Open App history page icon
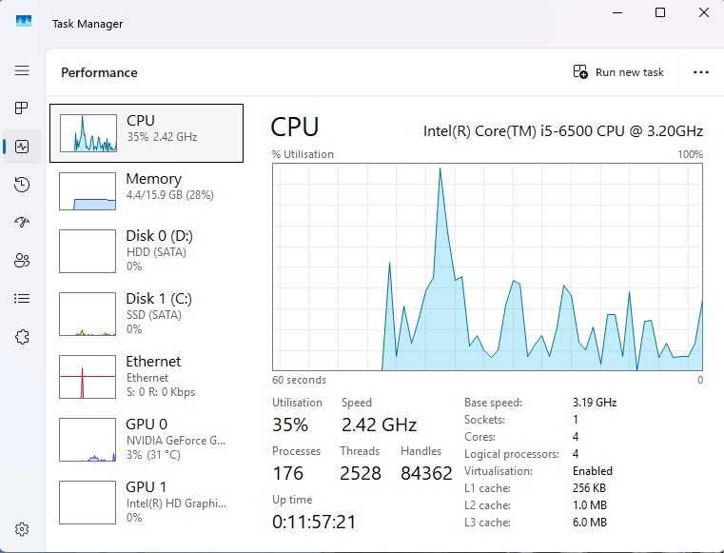The width and height of the screenshot is (724, 553). pos(22,185)
